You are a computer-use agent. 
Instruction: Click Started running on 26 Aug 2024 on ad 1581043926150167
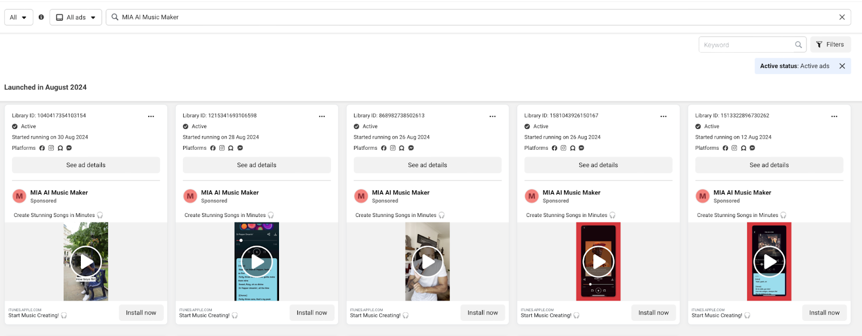pos(562,137)
